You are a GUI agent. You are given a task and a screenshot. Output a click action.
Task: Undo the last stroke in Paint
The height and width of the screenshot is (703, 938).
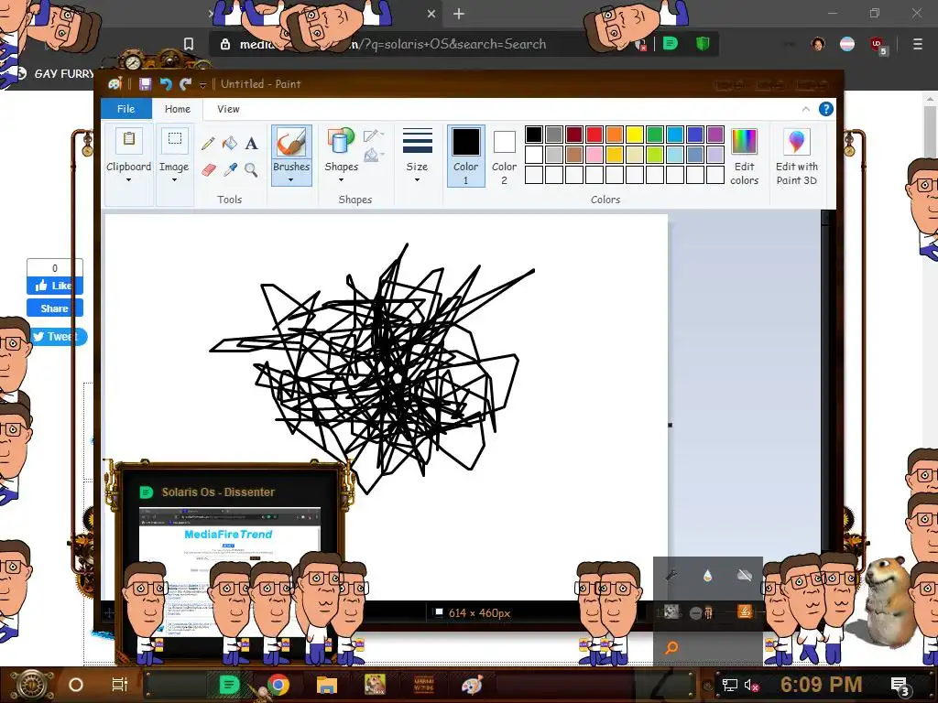coord(166,84)
